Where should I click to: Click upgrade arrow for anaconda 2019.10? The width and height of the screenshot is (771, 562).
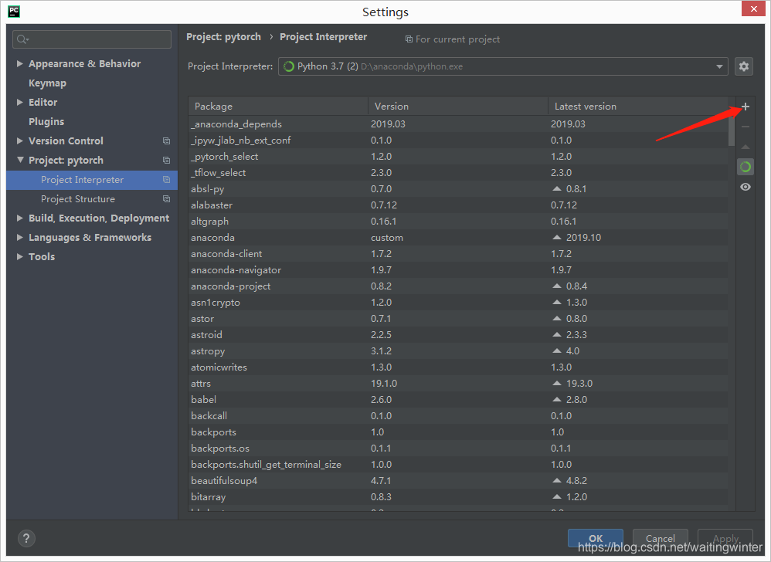556,237
